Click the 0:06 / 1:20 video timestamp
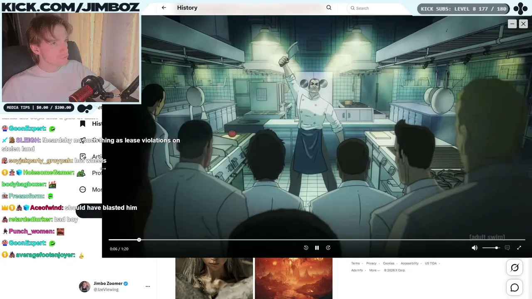The height and width of the screenshot is (299, 532). 119,249
